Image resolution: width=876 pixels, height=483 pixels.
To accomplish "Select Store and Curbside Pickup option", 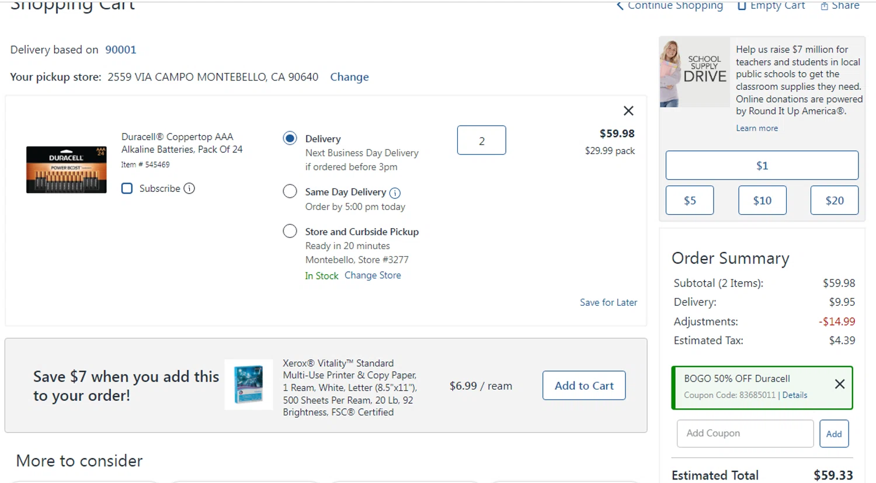I will [x=290, y=231].
